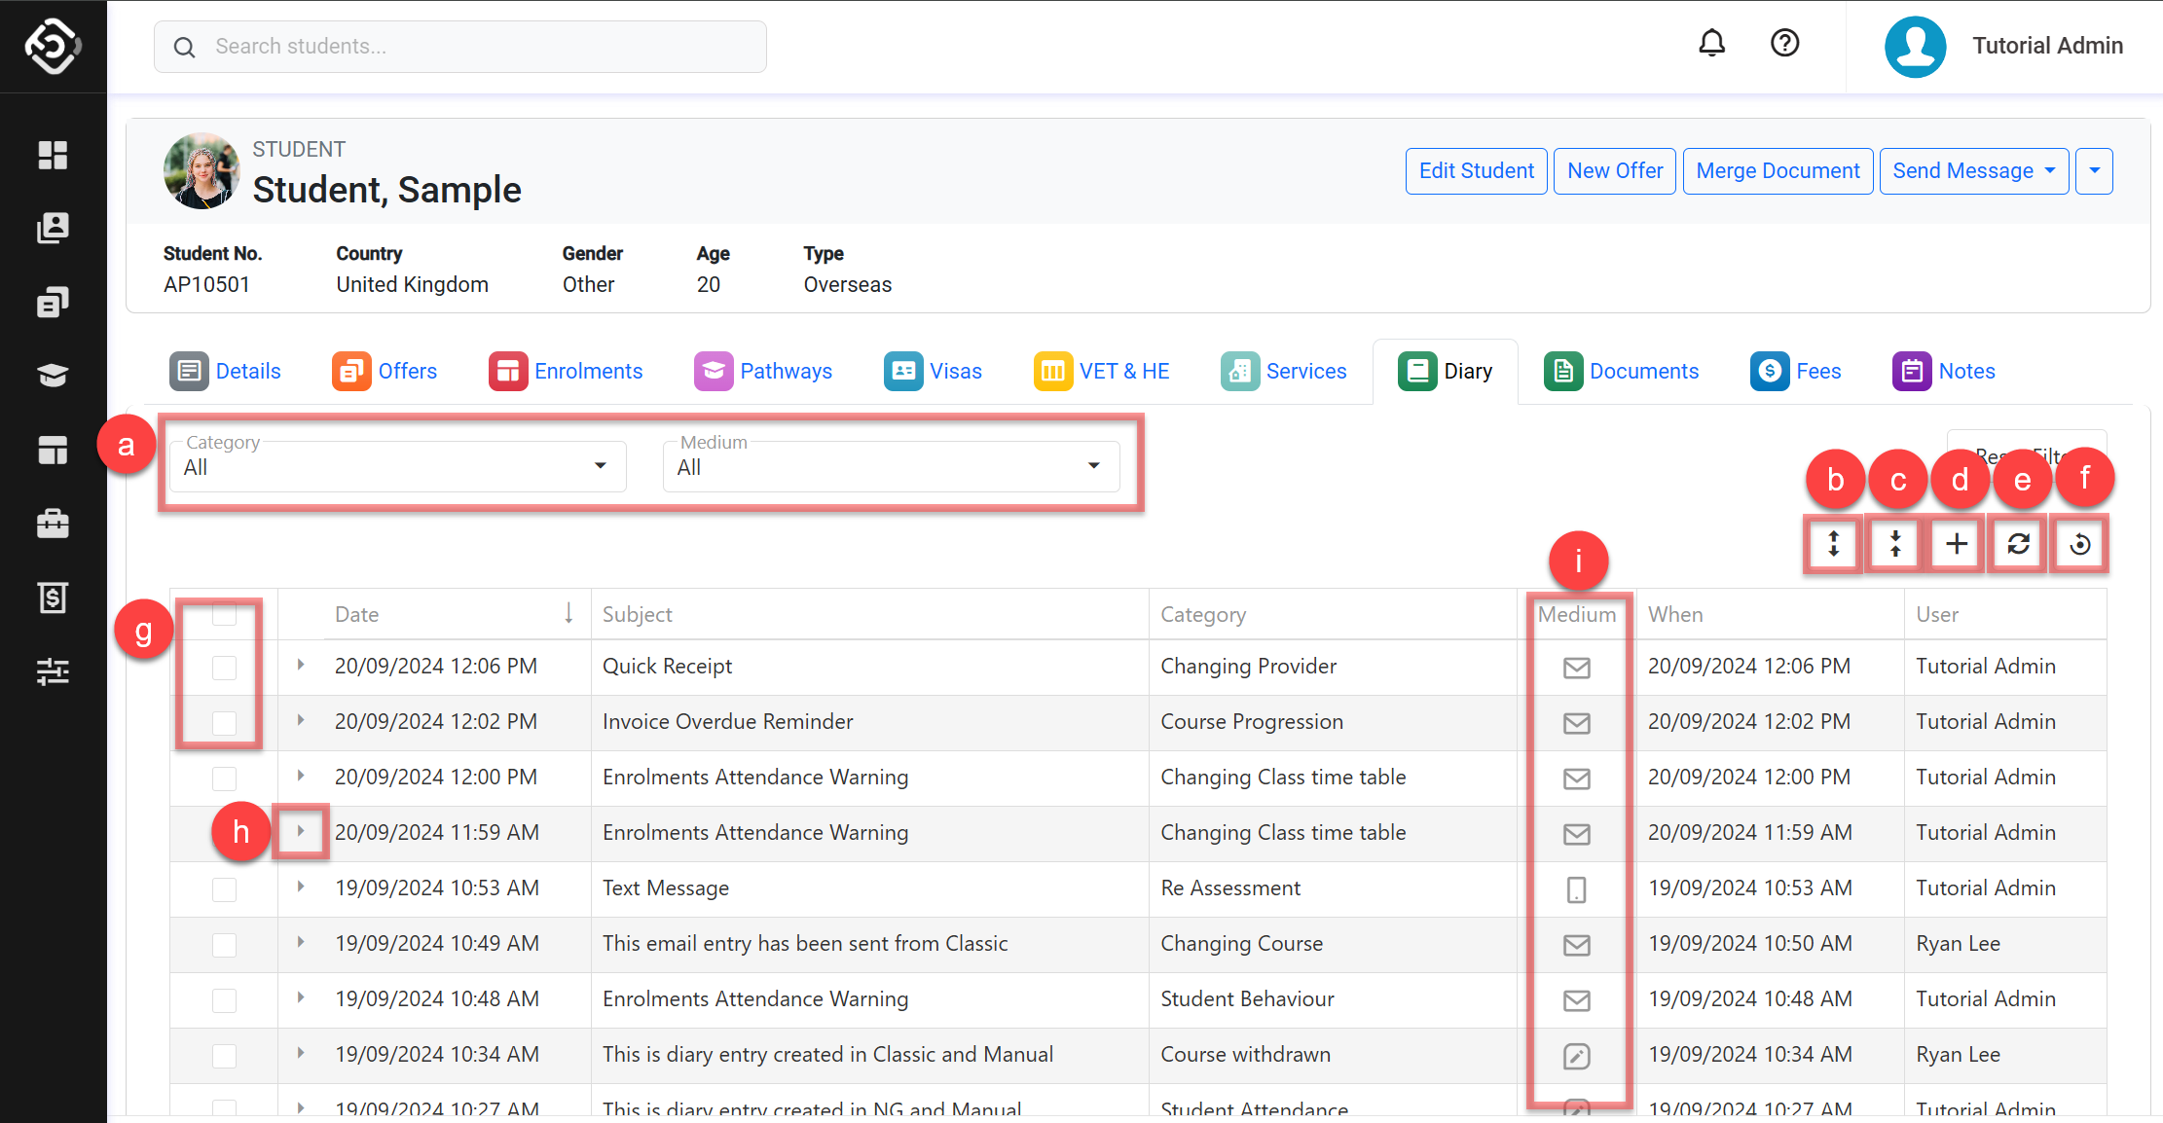
Task: Click the Search students field
Action: pos(460,47)
